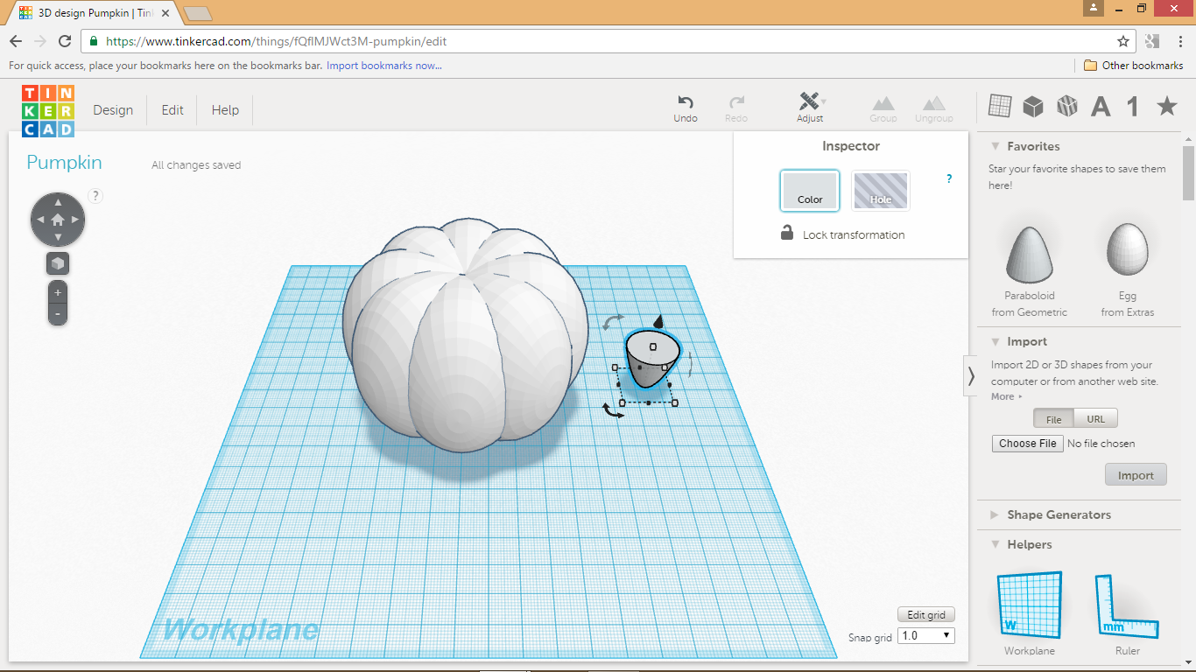Click the star Favorites icon top right
The image size is (1196, 672).
point(1165,105)
